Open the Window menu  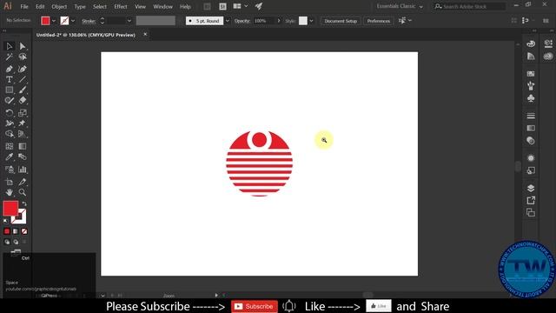(x=162, y=6)
